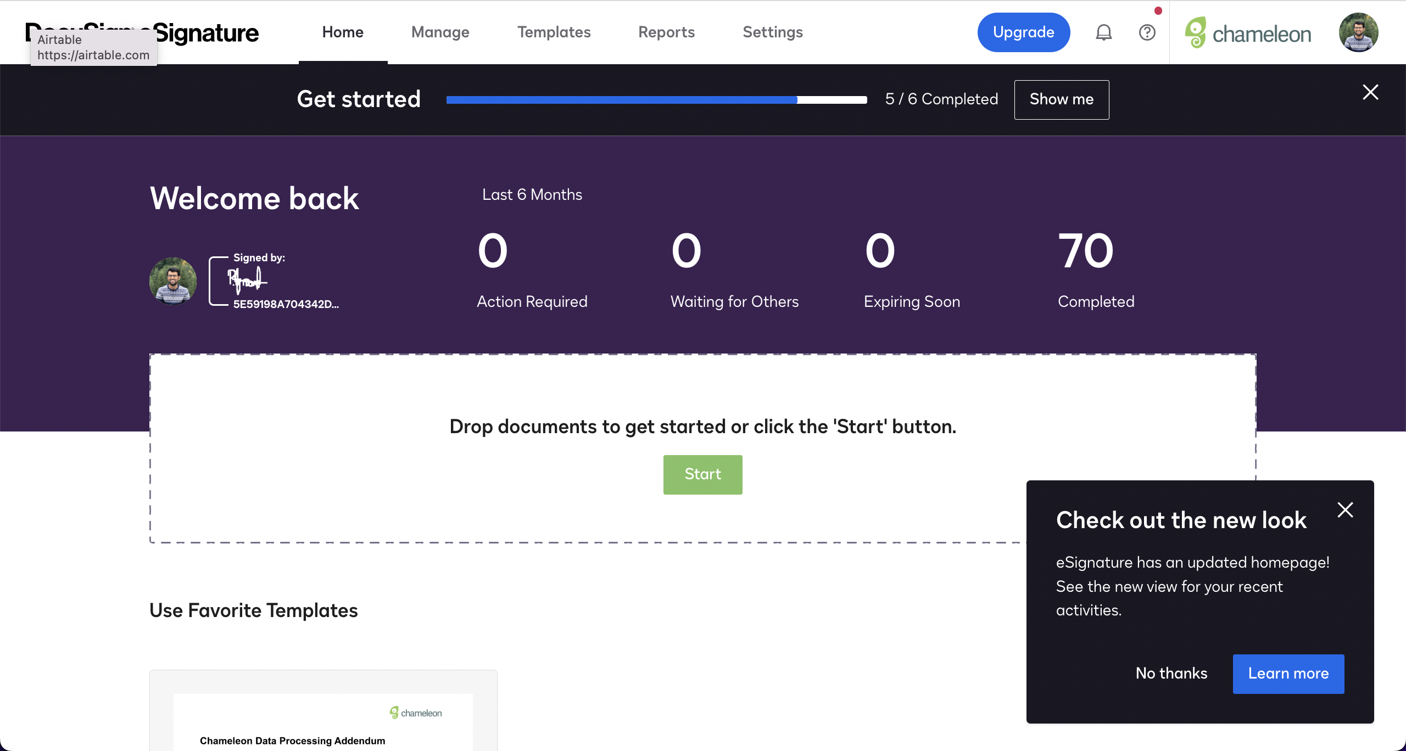
Task: Click the Get started progress bar
Action: point(656,99)
